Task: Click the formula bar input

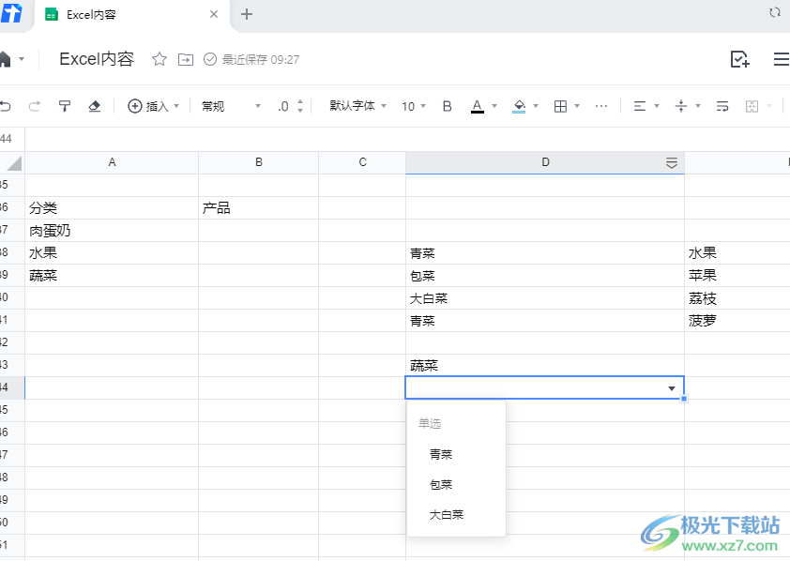Action: click(407, 139)
